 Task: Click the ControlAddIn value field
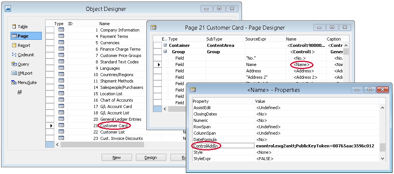point(316,146)
